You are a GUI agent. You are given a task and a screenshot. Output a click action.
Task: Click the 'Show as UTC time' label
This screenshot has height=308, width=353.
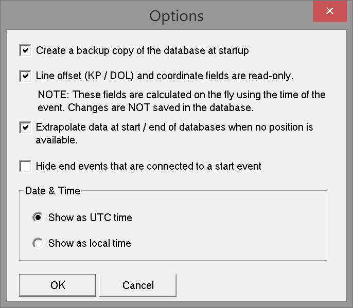[x=90, y=218]
